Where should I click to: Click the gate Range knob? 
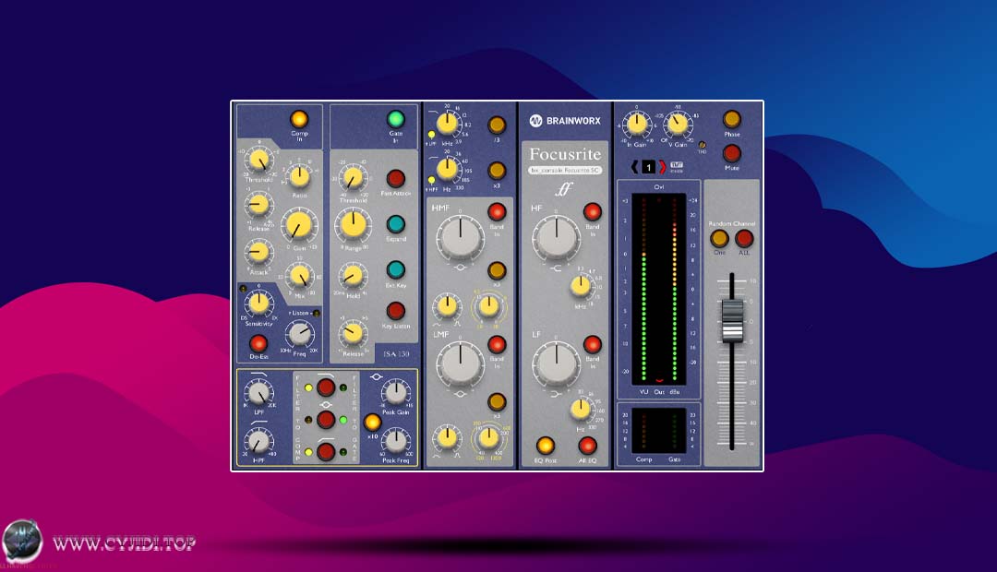pos(353,224)
